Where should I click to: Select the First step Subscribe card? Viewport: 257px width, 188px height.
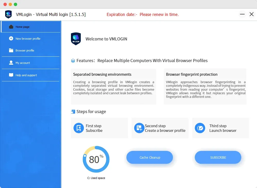[x=99, y=128]
